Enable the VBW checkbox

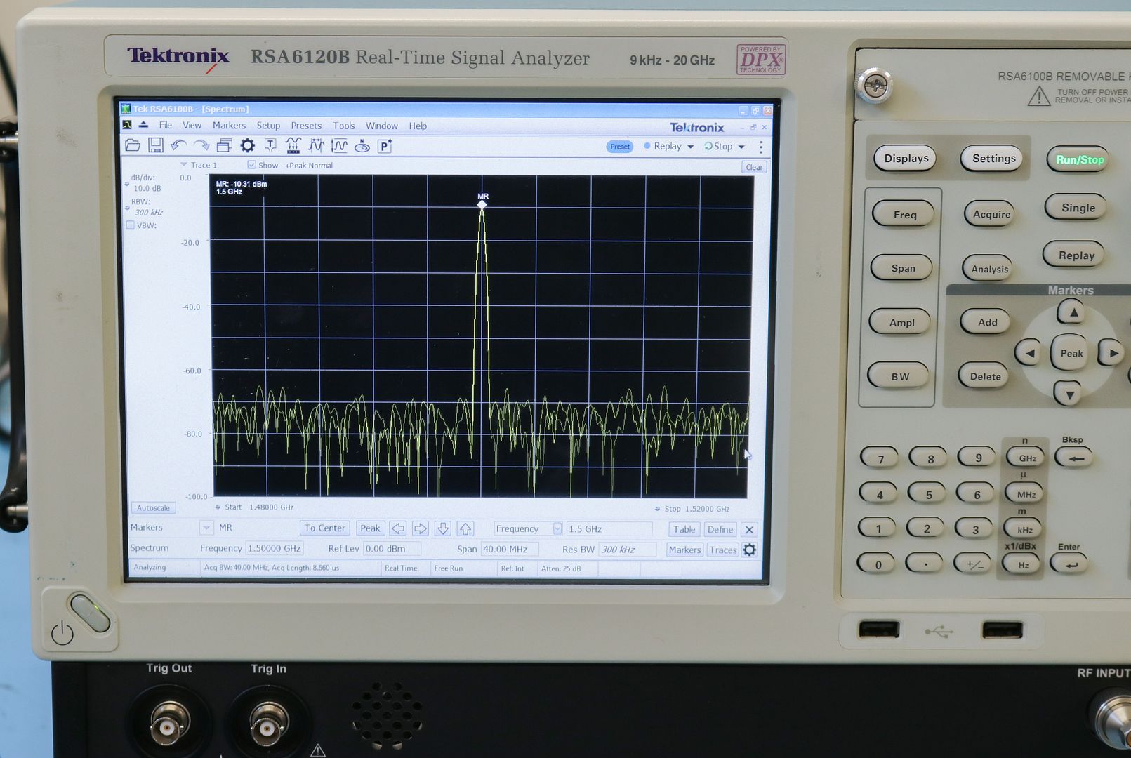pyautogui.click(x=130, y=225)
